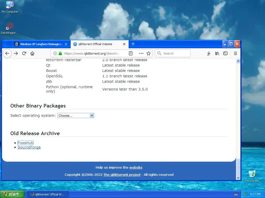The image size is (265, 198).
Task: Open the SourceForge archive link
Action: (29, 147)
